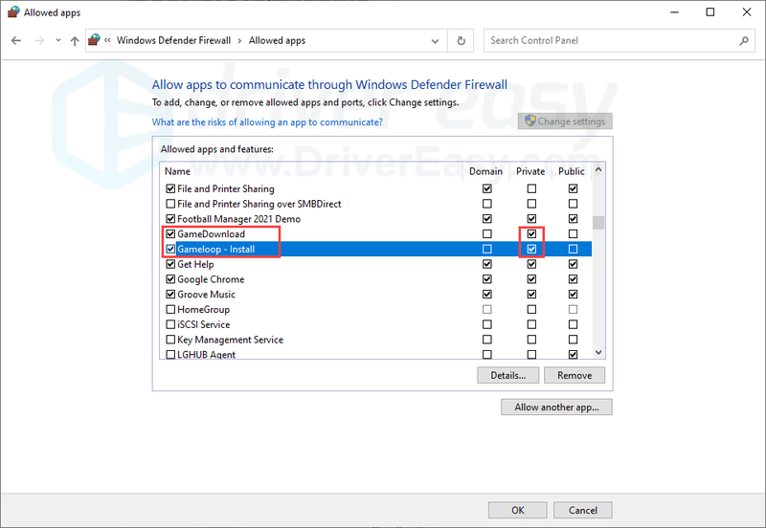The width and height of the screenshot is (766, 528).
Task: Enable Private for File and Printer Sharing
Action: coord(531,188)
